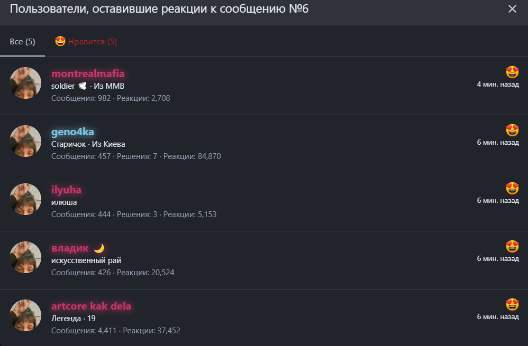This screenshot has height=346, width=528.
Task: Open ilyuha's avatar image
Action: point(25,199)
